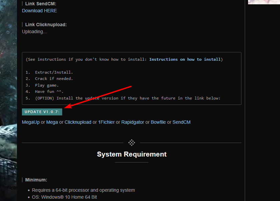Viewport: 280px width, 201px height.
Task: Click the Download HERE link under SendCM
Action: (39, 11)
